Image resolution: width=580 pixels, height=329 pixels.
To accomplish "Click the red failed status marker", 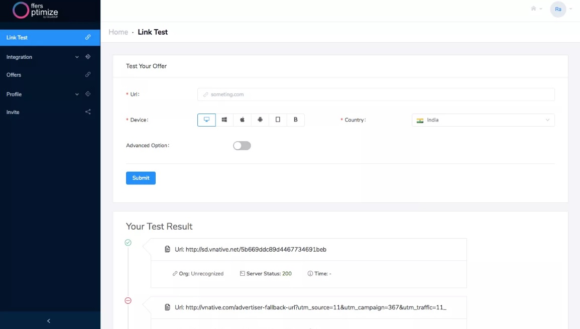I will (x=128, y=300).
